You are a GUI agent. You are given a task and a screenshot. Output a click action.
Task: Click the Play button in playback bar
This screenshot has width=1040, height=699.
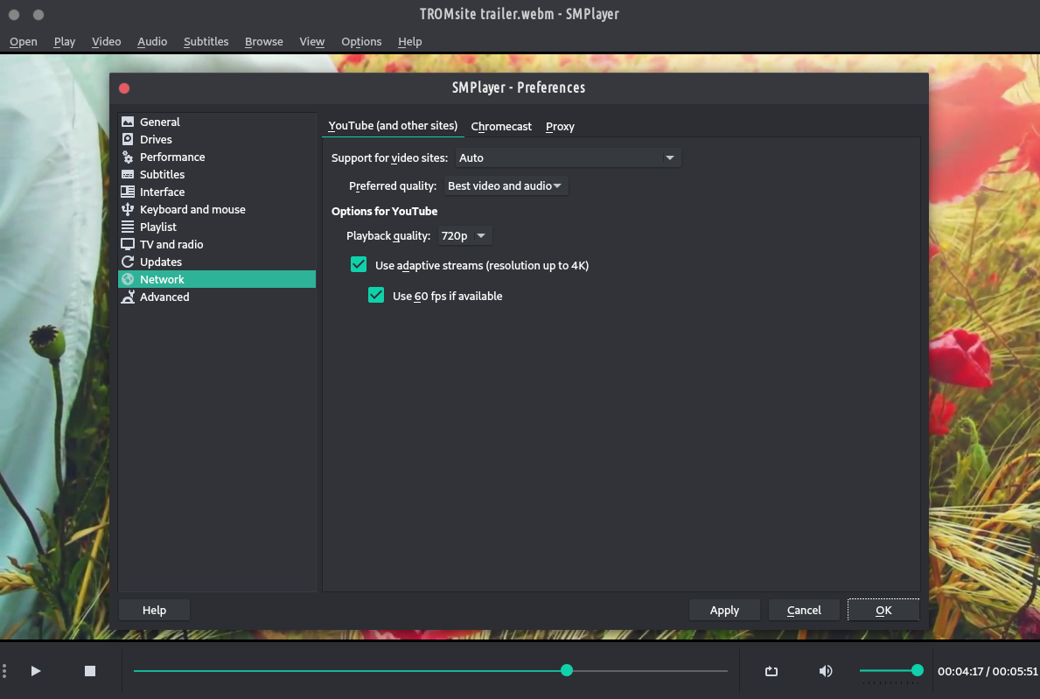click(36, 671)
